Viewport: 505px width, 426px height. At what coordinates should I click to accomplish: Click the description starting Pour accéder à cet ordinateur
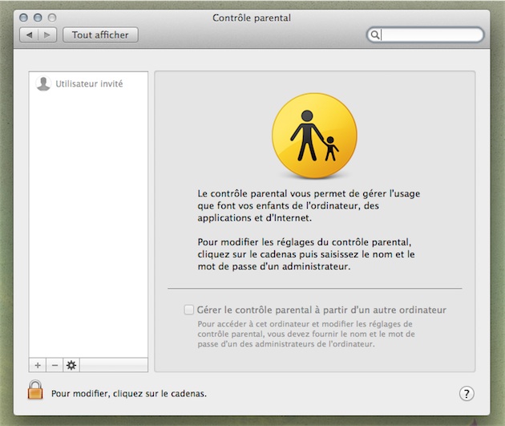(306, 334)
